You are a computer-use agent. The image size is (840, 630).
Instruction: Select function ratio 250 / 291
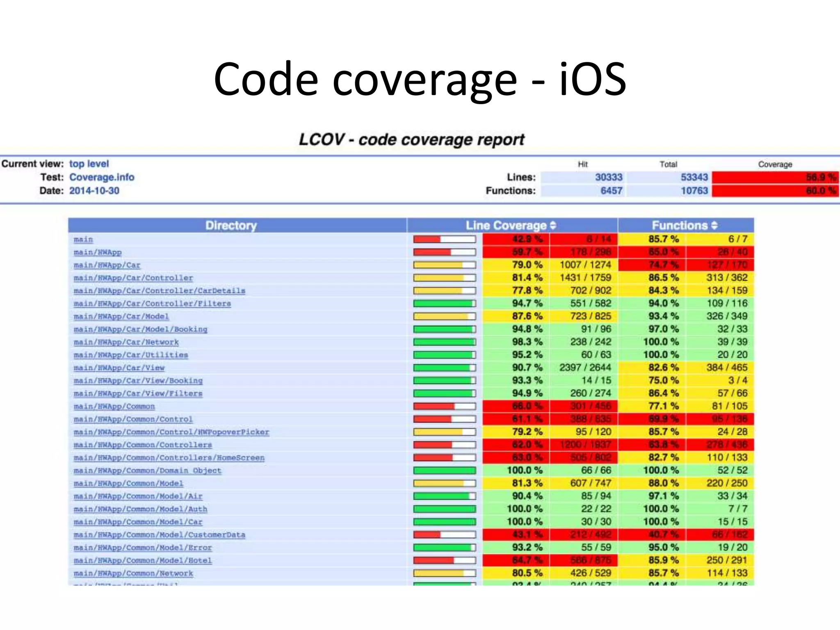pos(727,560)
